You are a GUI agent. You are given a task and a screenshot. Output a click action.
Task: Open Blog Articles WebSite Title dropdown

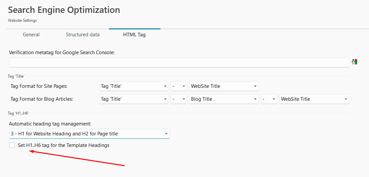pos(314,99)
